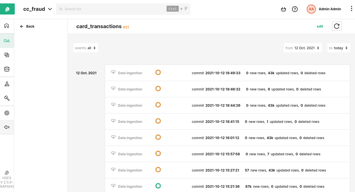Open Storage Connectors via the database icon
This screenshot has width=355, height=192.
(7, 69)
